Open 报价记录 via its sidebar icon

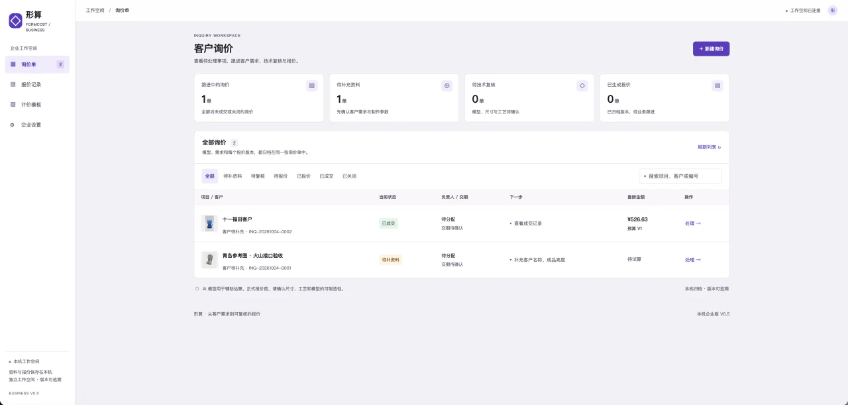pos(13,84)
